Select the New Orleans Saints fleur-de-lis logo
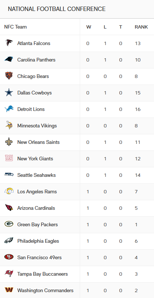 coord(9,142)
